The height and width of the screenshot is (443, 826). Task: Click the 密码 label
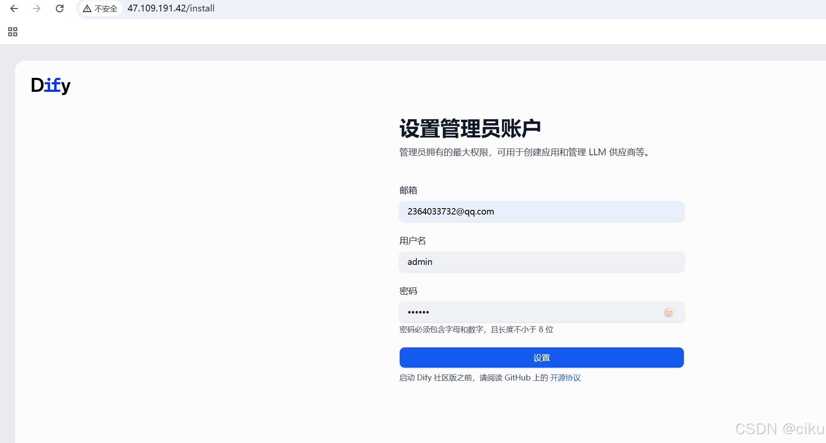(409, 291)
